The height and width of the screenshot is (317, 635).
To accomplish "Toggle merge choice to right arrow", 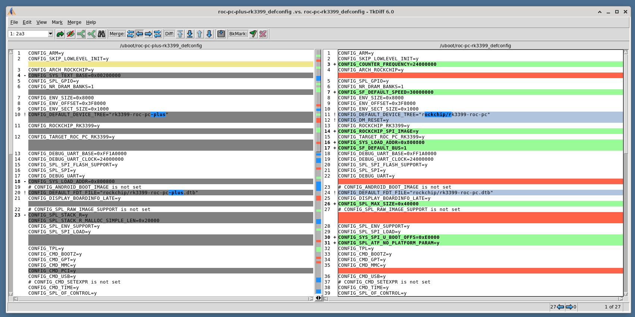I will [x=148, y=34].
